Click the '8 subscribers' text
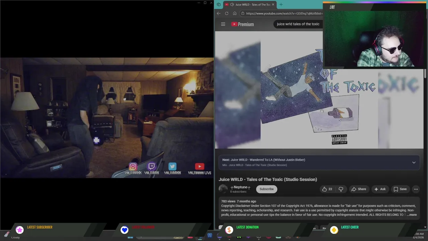428x241 pixels. 238,192
